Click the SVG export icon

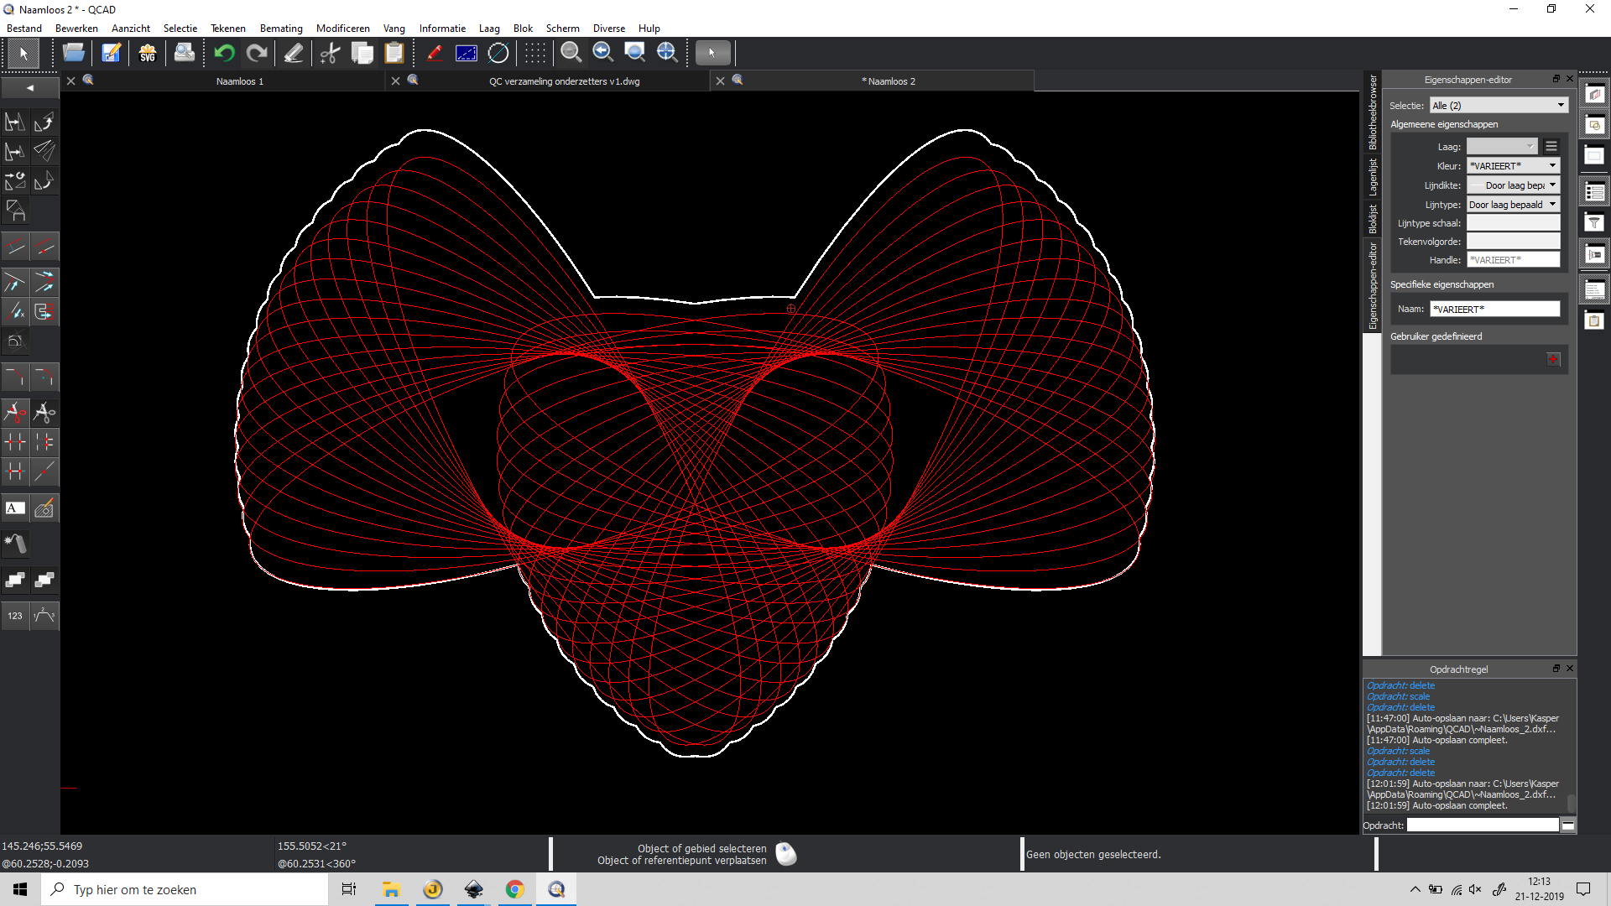(x=148, y=53)
